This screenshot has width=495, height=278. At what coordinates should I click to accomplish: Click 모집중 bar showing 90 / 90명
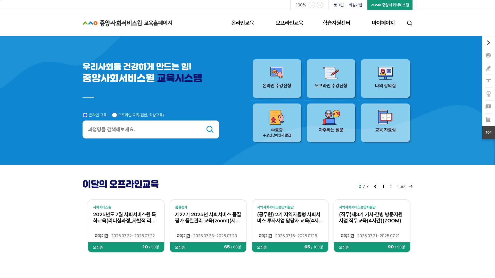(x=372, y=247)
